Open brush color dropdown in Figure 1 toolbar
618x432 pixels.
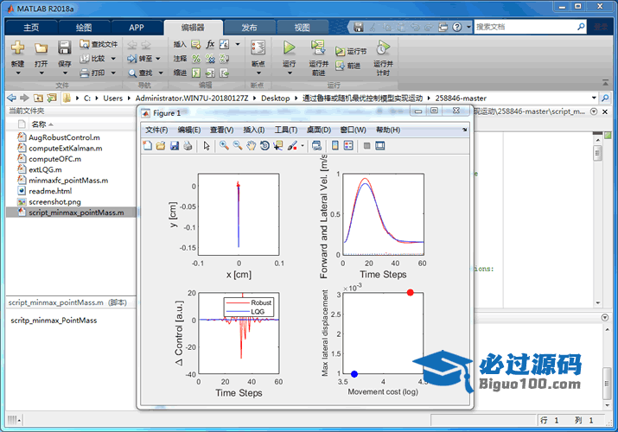303,146
